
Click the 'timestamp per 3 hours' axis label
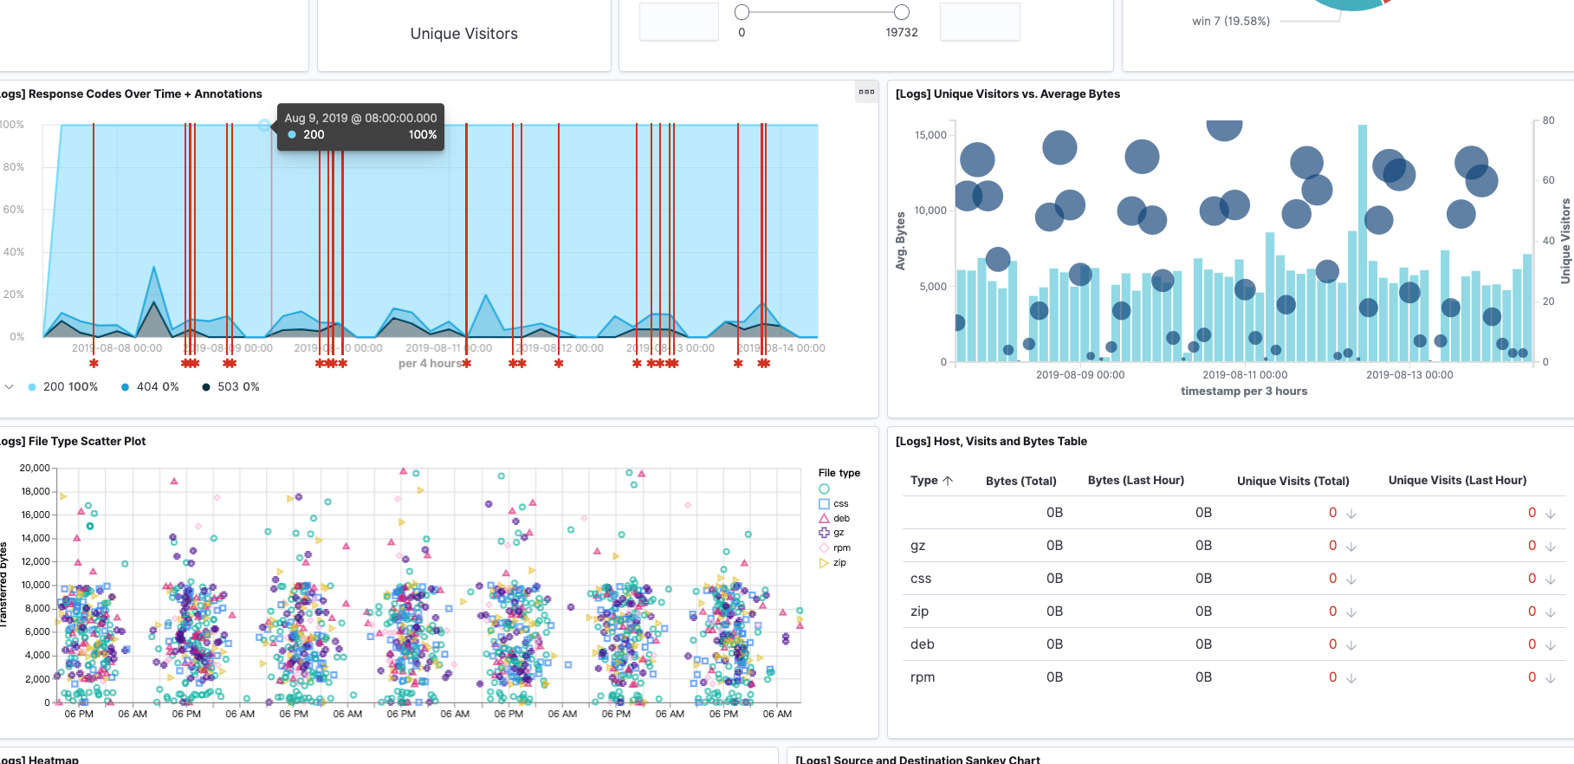[1244, 391]
